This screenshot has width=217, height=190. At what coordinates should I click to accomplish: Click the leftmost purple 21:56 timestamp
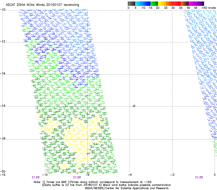(35, 177)
